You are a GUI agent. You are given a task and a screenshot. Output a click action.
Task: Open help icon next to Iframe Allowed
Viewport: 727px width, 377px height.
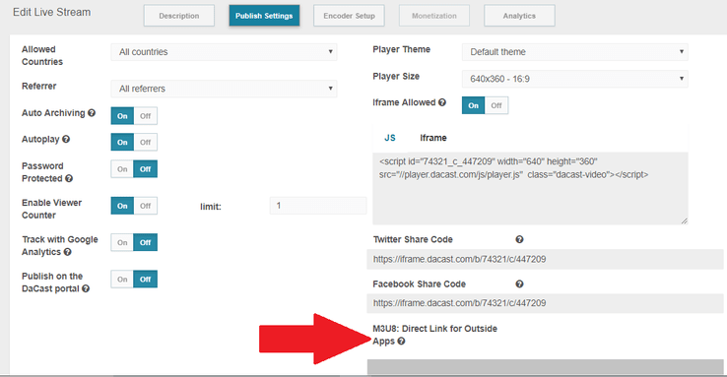click(x=442, y=102)
